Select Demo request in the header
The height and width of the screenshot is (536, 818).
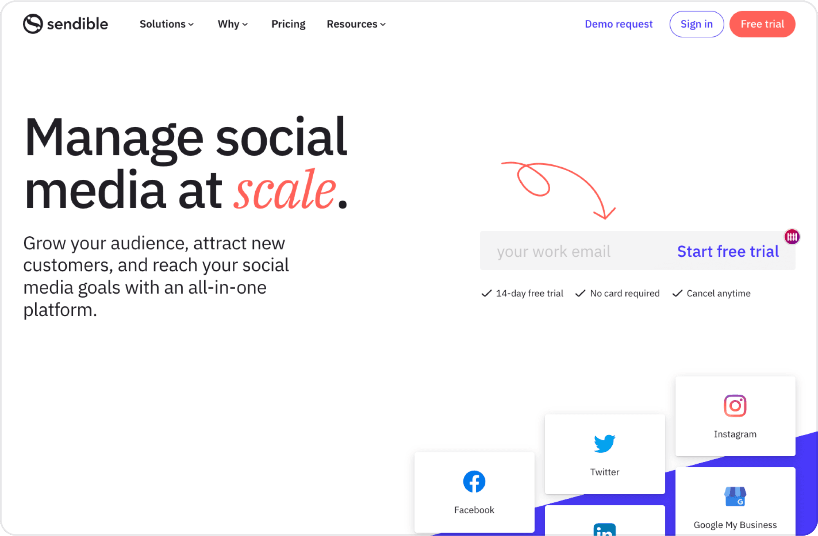point(618,24)
